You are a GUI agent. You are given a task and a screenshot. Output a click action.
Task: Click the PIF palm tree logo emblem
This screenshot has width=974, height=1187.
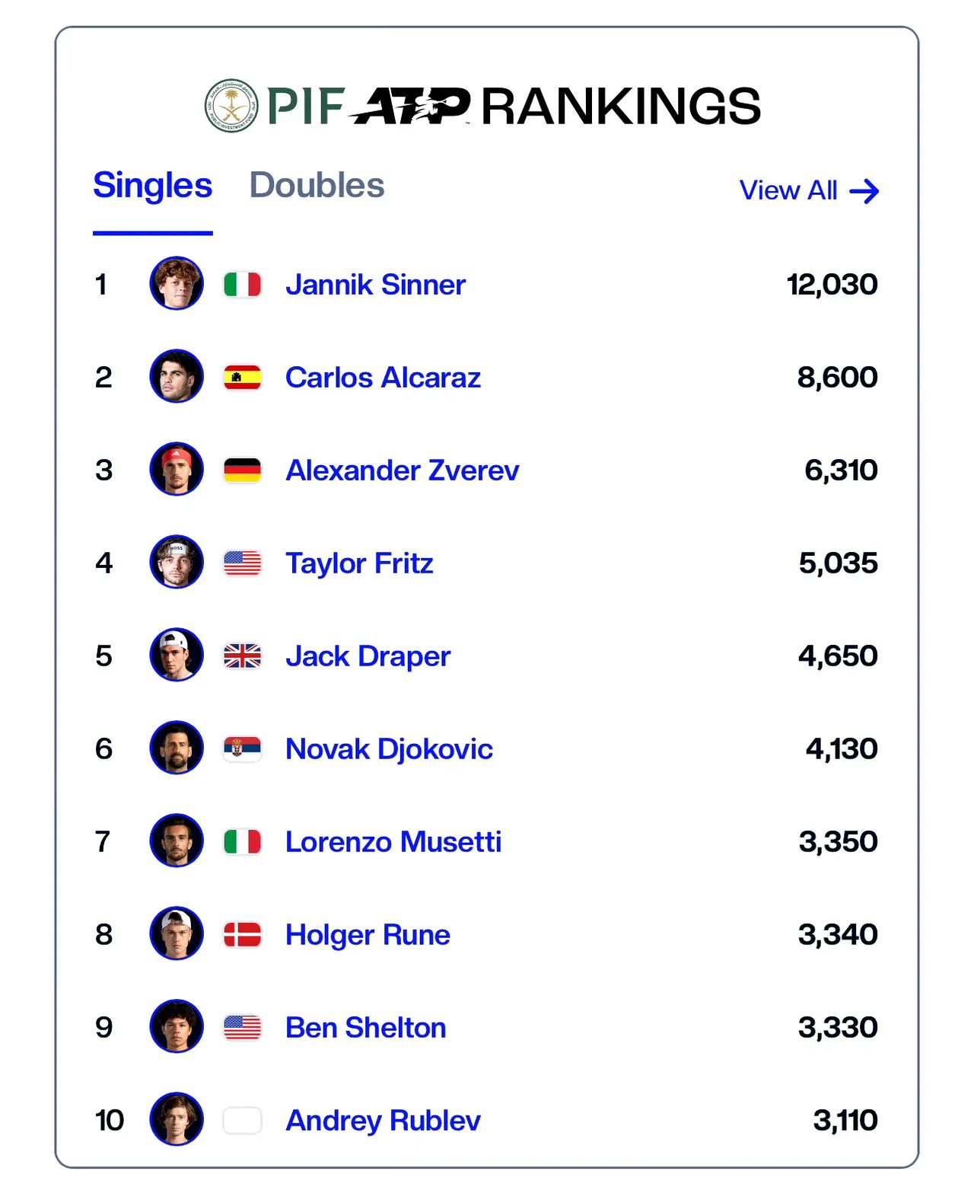(231, 105)
